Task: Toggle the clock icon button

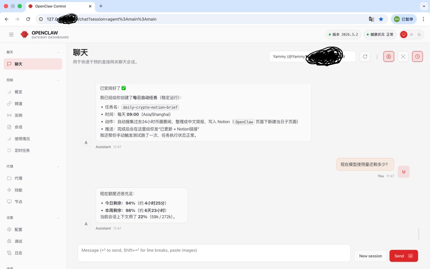Action: pos(417,57)
